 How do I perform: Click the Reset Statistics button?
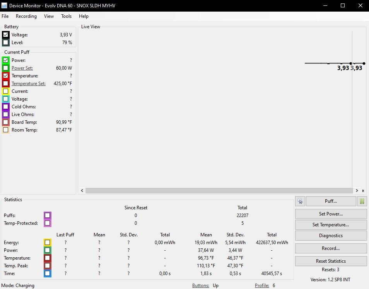coord(331,261)
